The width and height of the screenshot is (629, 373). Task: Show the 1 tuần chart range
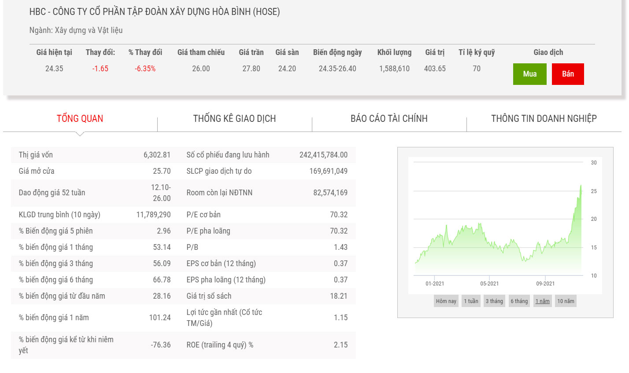tap(471, 301)
